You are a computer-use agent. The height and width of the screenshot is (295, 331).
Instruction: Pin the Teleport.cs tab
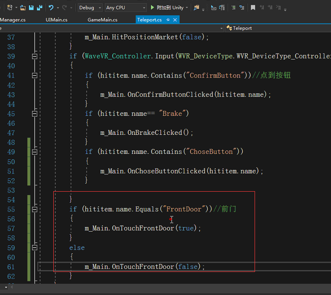168,20
